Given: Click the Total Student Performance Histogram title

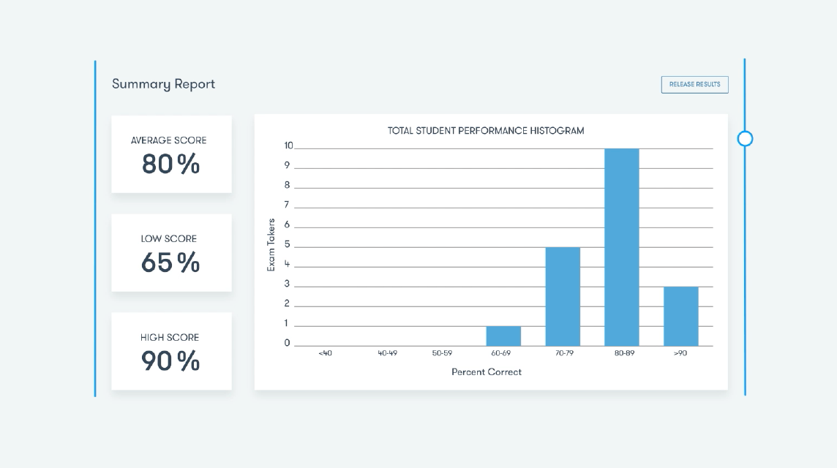Looking at the screenshot, I should tap(486, 131).
